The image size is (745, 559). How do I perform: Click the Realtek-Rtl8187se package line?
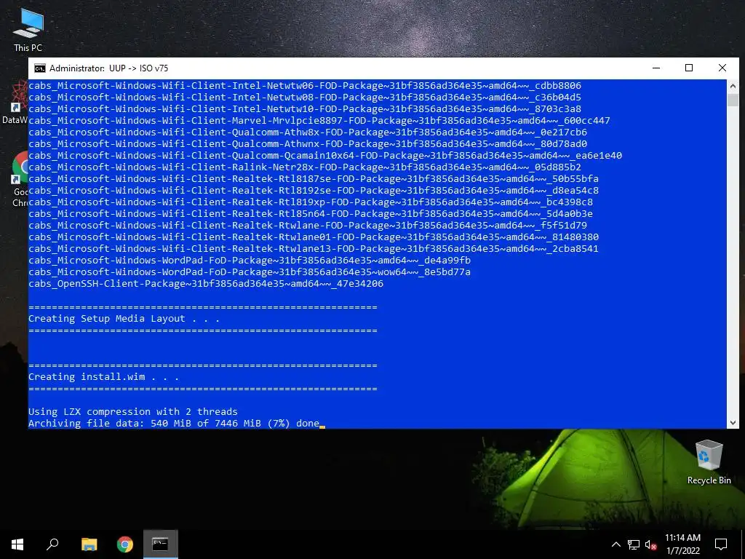point(314,179)
